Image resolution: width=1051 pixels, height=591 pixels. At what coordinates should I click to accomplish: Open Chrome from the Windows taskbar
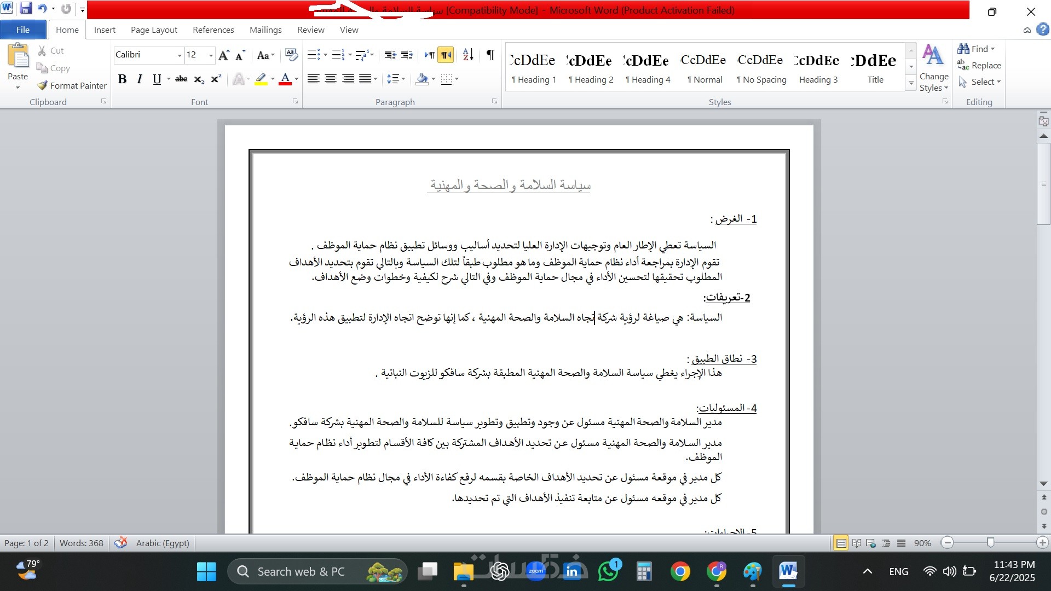(x=680, y=572)
